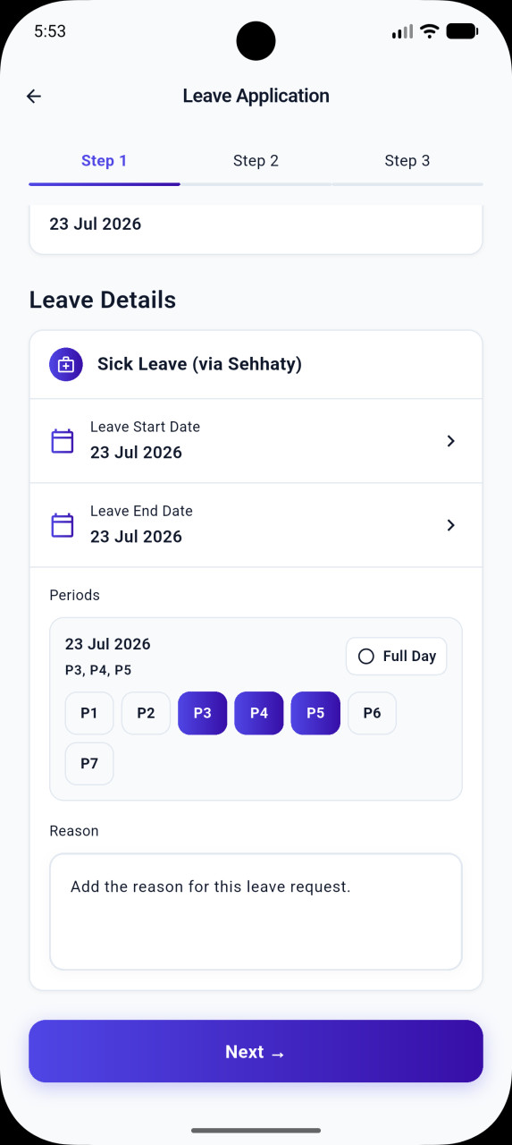The width and height of the screenshot is (512, 1145).
Task: Open the Sick Leave (via Sehhaty) type selector
Action: [256, 364]
